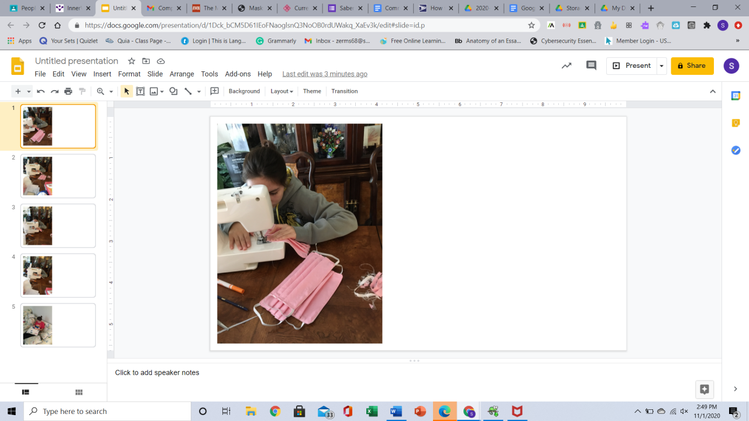The image size is (749, 421).
Task: Click to add speaker notes
Action: [x=157, y=372]
